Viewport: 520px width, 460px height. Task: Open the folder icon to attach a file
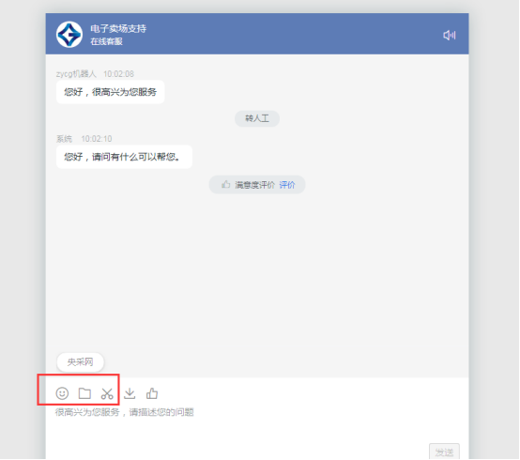coord(84,393)
